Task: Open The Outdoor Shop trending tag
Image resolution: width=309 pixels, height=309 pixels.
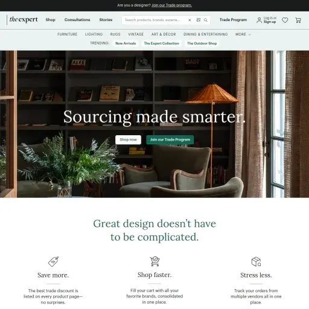Action: pos(202,43)
